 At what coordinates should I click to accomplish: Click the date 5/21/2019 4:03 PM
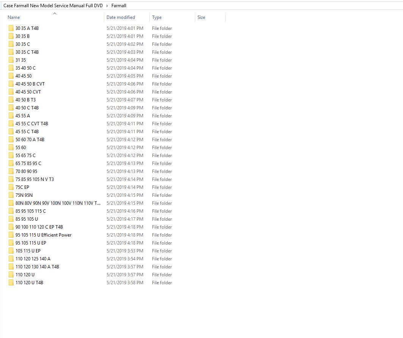125,52
